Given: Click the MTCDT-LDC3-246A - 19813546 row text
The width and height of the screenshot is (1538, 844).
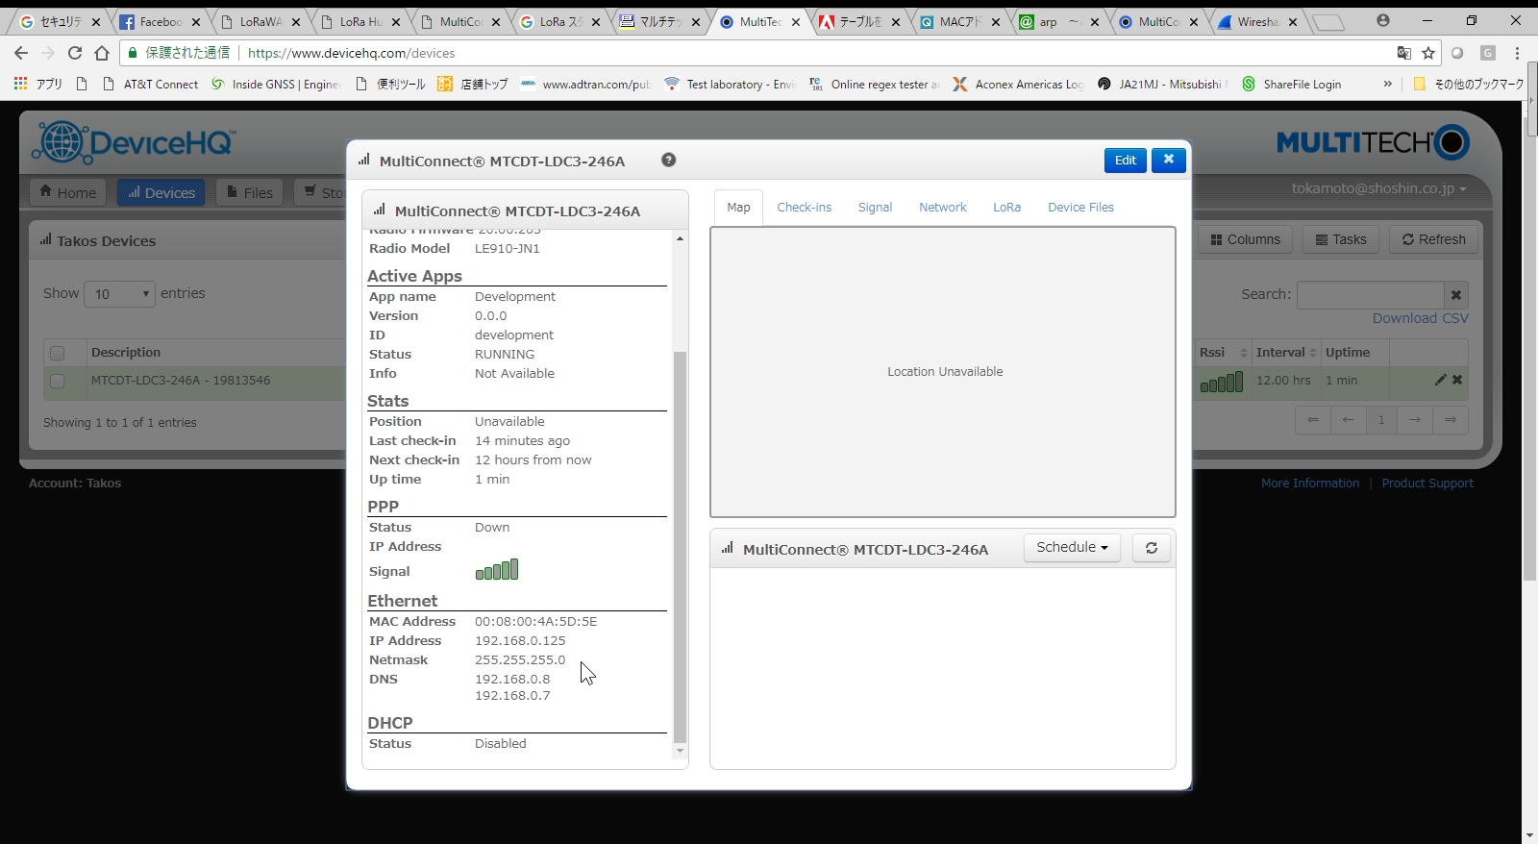Looking at the screenshot, I should tap(181, 380).
